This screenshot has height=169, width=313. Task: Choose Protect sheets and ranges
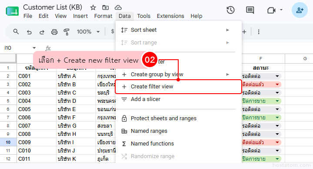point(178,118)
